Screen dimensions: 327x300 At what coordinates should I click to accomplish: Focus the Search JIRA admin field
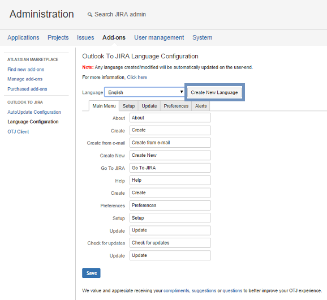120,14
